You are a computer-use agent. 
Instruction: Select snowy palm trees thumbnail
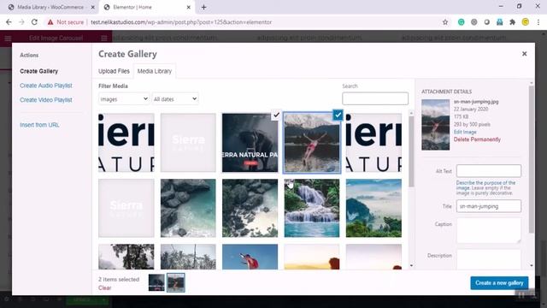[188, 257]
